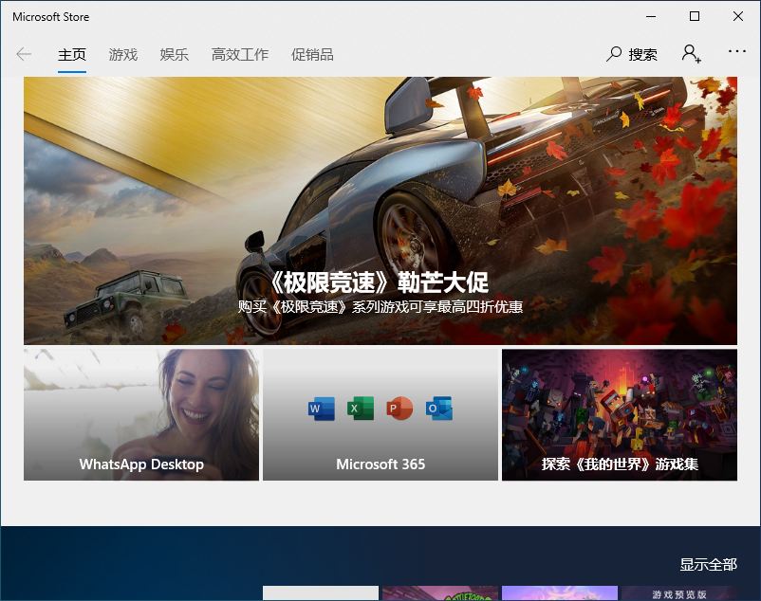The height and width of the screenshot is (601, 761).
Task: Open the account sign-in icon
Action: pyautogui.click(x=691, y=54)
